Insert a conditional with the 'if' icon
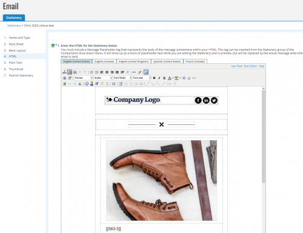Image resolution: width=303 pixels, height=233 pixels. pyautogui.click(x=97, y=84)
